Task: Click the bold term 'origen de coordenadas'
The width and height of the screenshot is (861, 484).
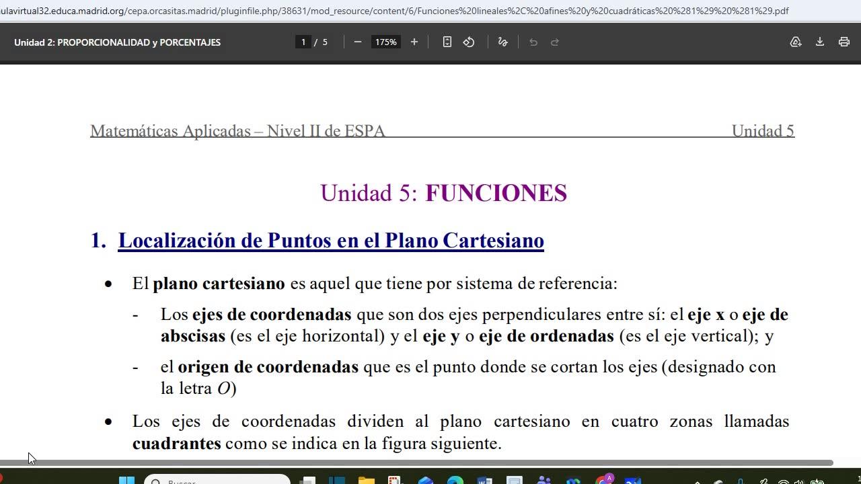Action: [268, 367]
